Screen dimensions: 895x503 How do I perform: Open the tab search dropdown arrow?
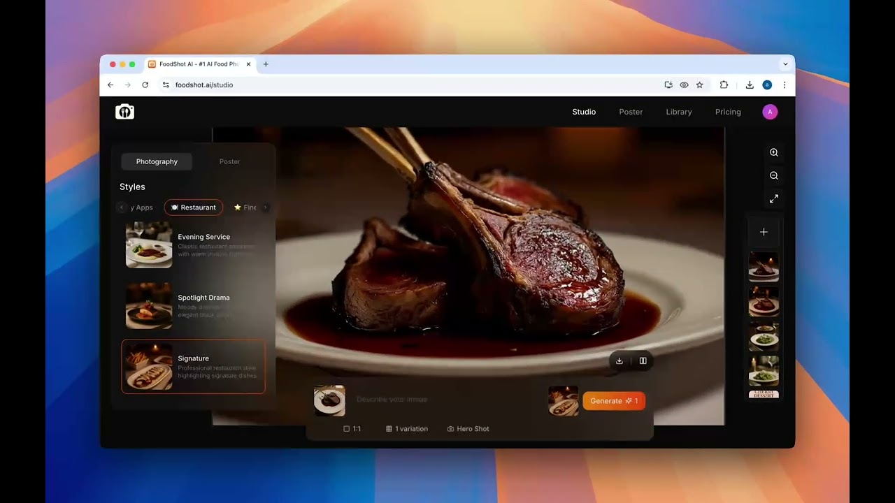tap(785, 64)
